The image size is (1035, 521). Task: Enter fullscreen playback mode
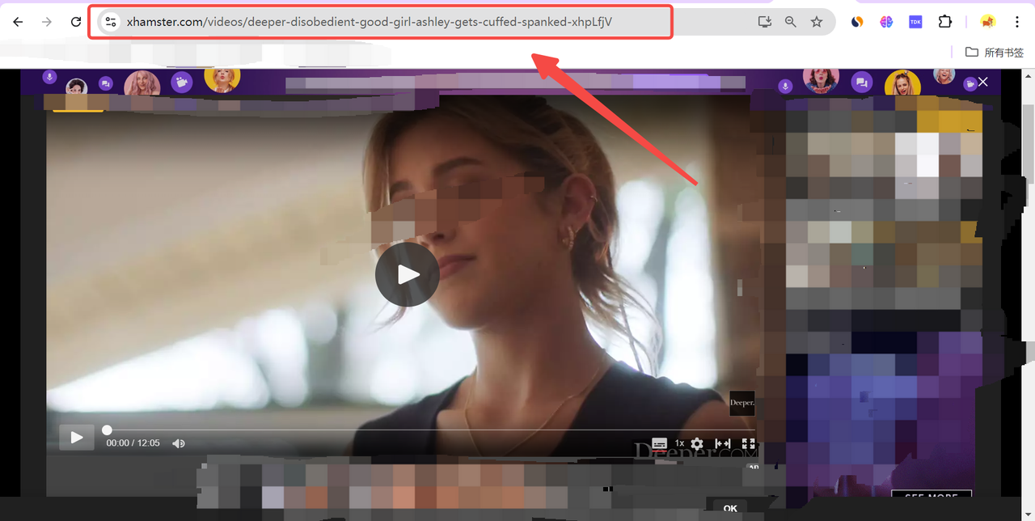click(x=748, y=443)
